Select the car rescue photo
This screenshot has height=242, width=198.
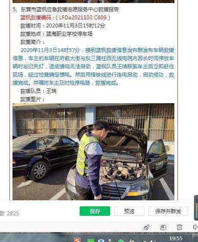point(93,152)
